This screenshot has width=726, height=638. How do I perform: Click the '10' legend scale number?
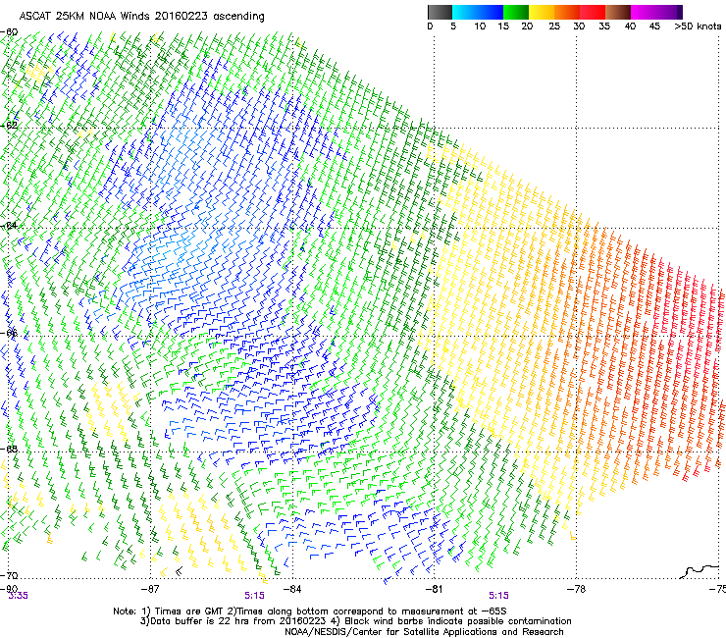480,27
